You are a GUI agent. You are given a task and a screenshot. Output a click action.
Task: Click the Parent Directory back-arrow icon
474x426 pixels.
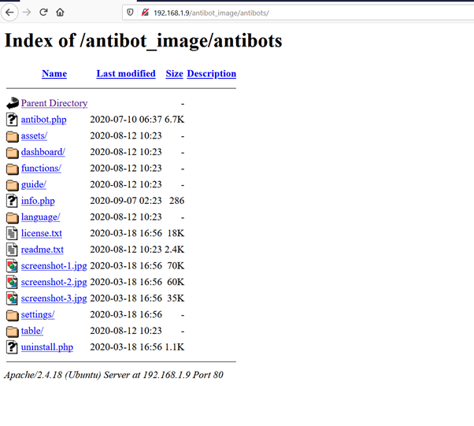(12, 103)
